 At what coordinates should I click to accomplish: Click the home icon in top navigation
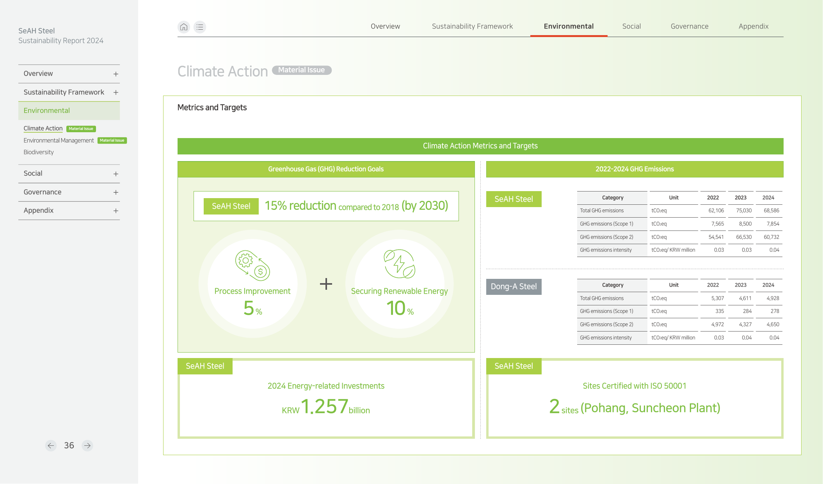tap(184, 27)
